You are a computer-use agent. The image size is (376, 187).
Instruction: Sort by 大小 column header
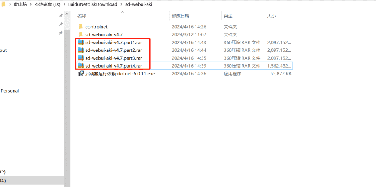[x=271, y=16]
